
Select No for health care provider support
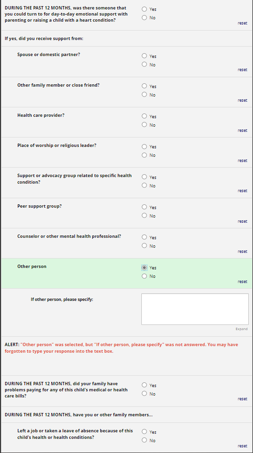click(144, 125)
